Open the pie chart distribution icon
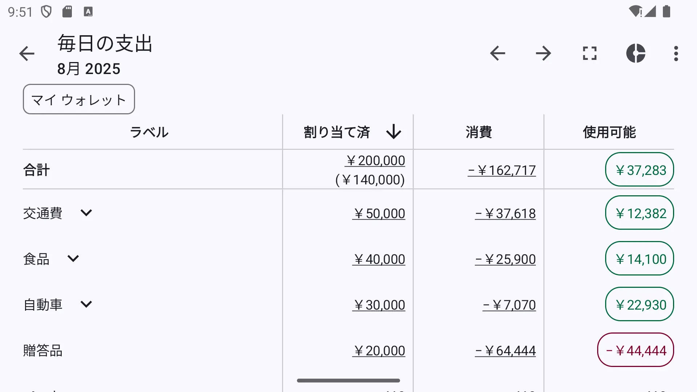The width and height of the screenshot is (697, 392). pyautogui.click(x=636, y=53)
